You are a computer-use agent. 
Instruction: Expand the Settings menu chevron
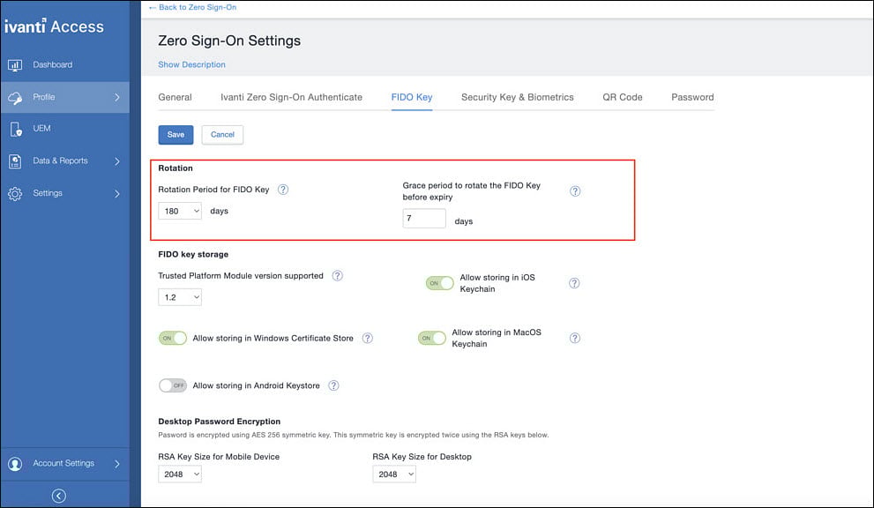pyautogui.click(x=117, y=193)
